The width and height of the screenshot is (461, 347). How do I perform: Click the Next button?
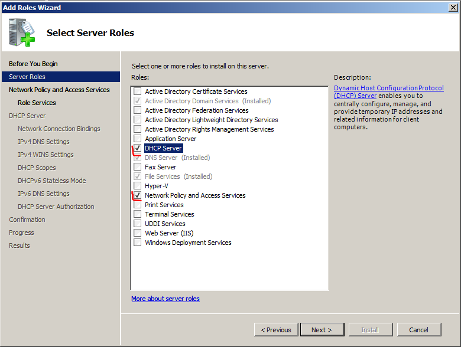tap(322, 330)
